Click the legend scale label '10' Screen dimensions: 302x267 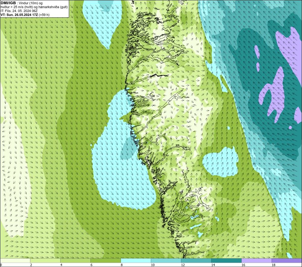(x=153, y=265)
